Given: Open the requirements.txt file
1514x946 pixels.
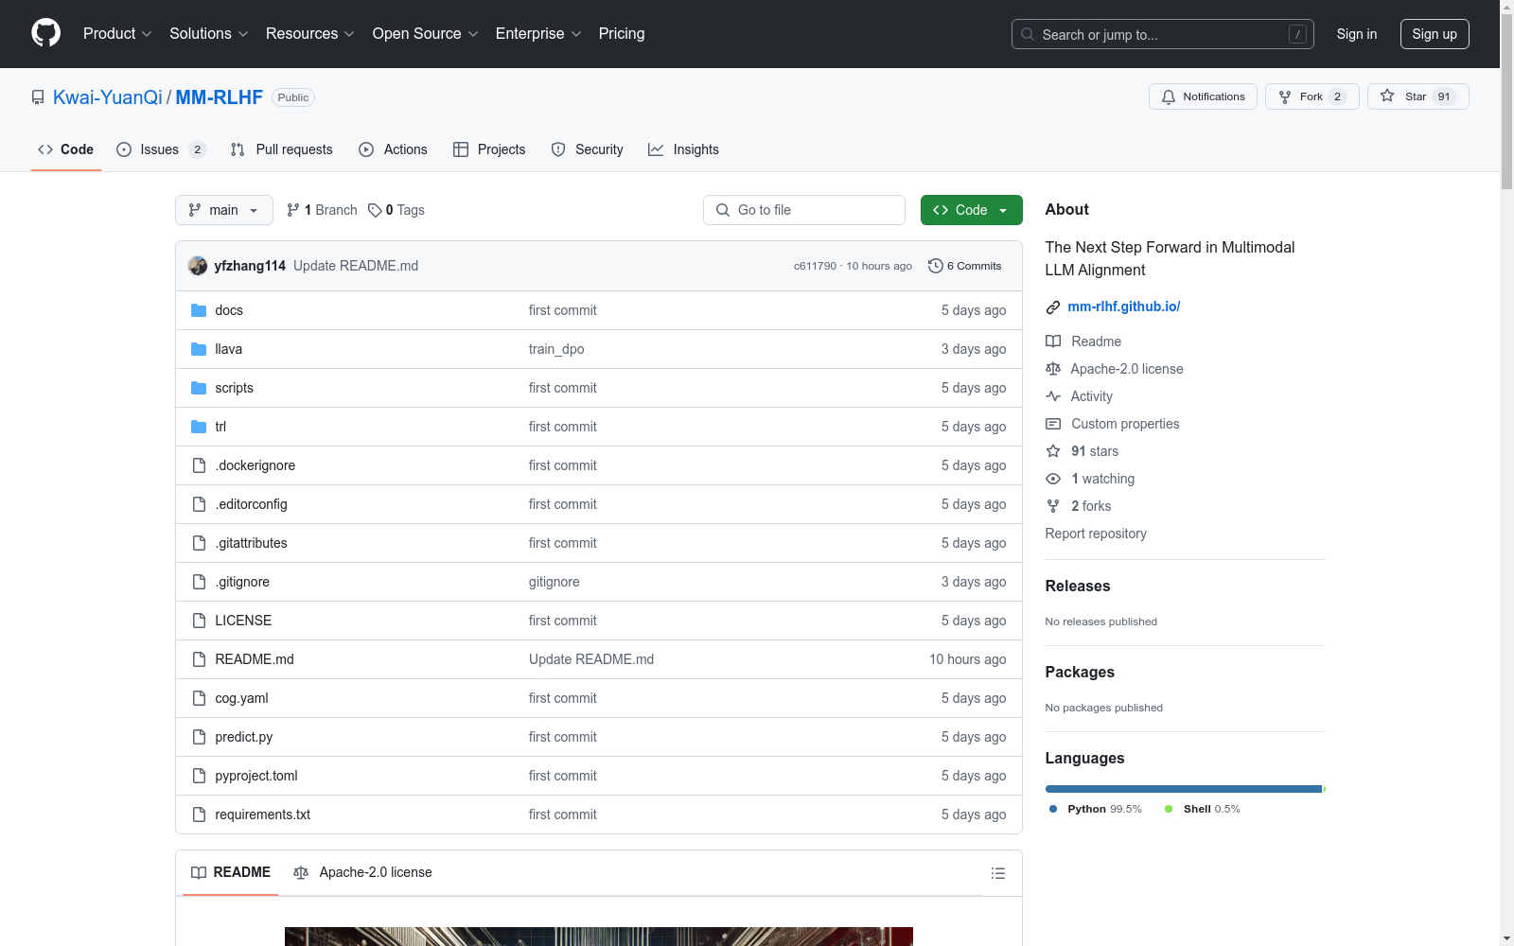Looking at the screenshot, I should pyautogui.click(x=262, y=815).
